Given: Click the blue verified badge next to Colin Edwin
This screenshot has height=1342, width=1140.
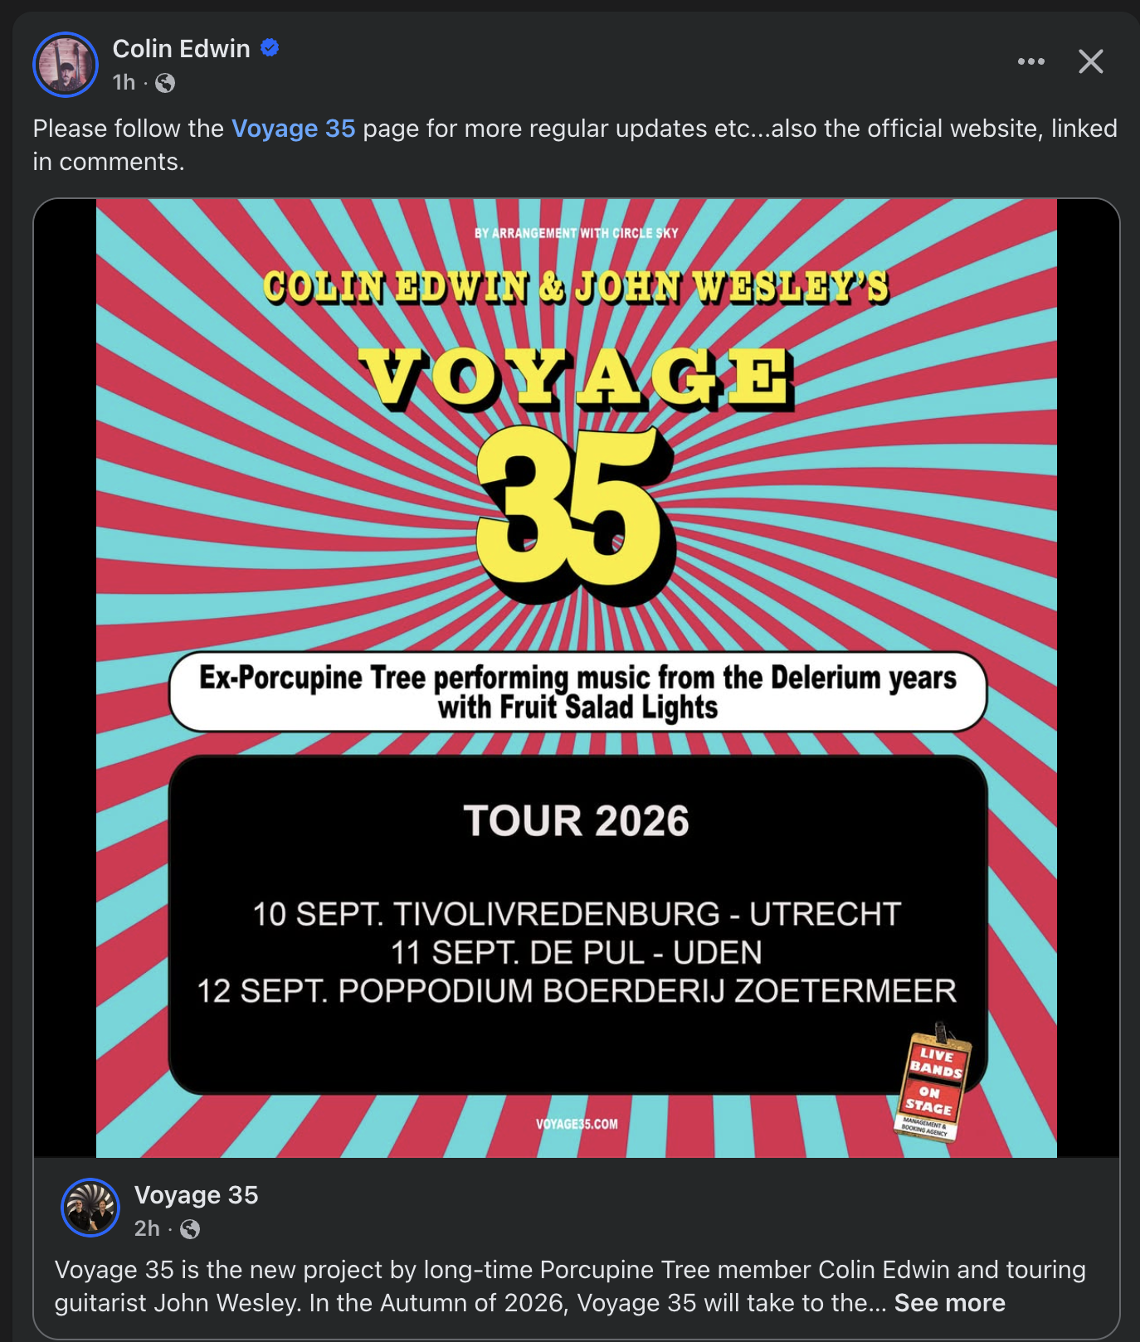Looking at the screenshot, I should [270, 48].
